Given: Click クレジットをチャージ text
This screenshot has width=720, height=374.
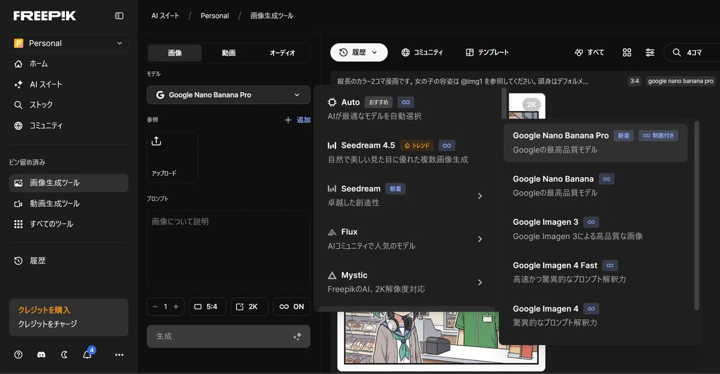Looking at the screenshot, I should point(47,324).
